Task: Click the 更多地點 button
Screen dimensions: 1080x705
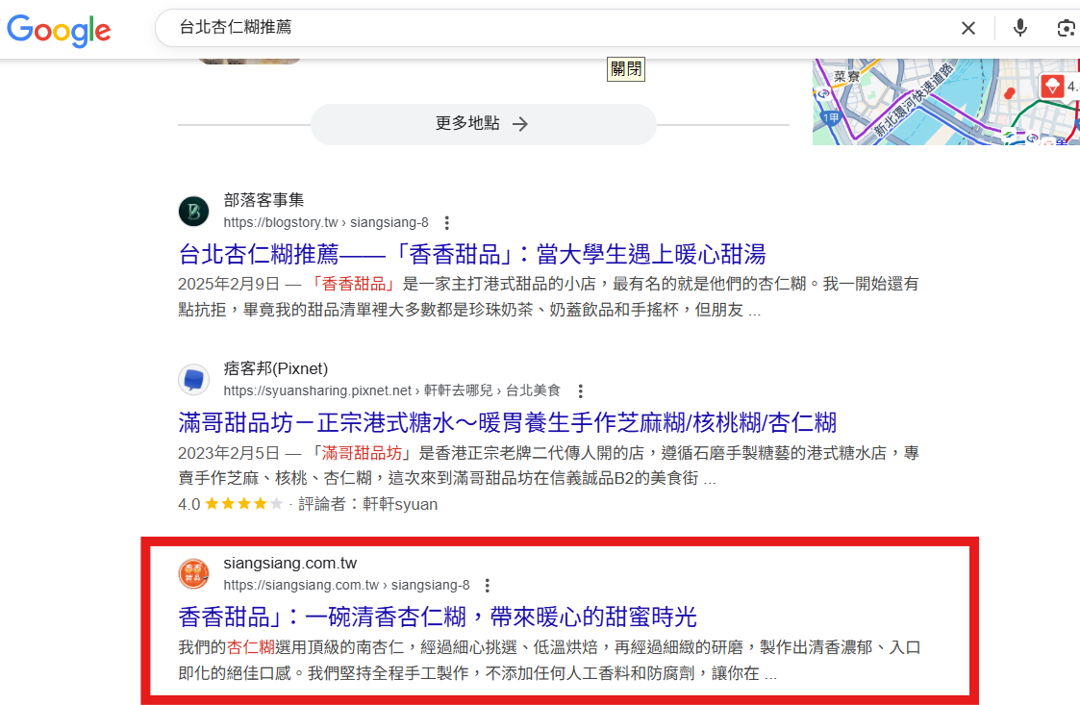Action: click(x=483, y=124)
